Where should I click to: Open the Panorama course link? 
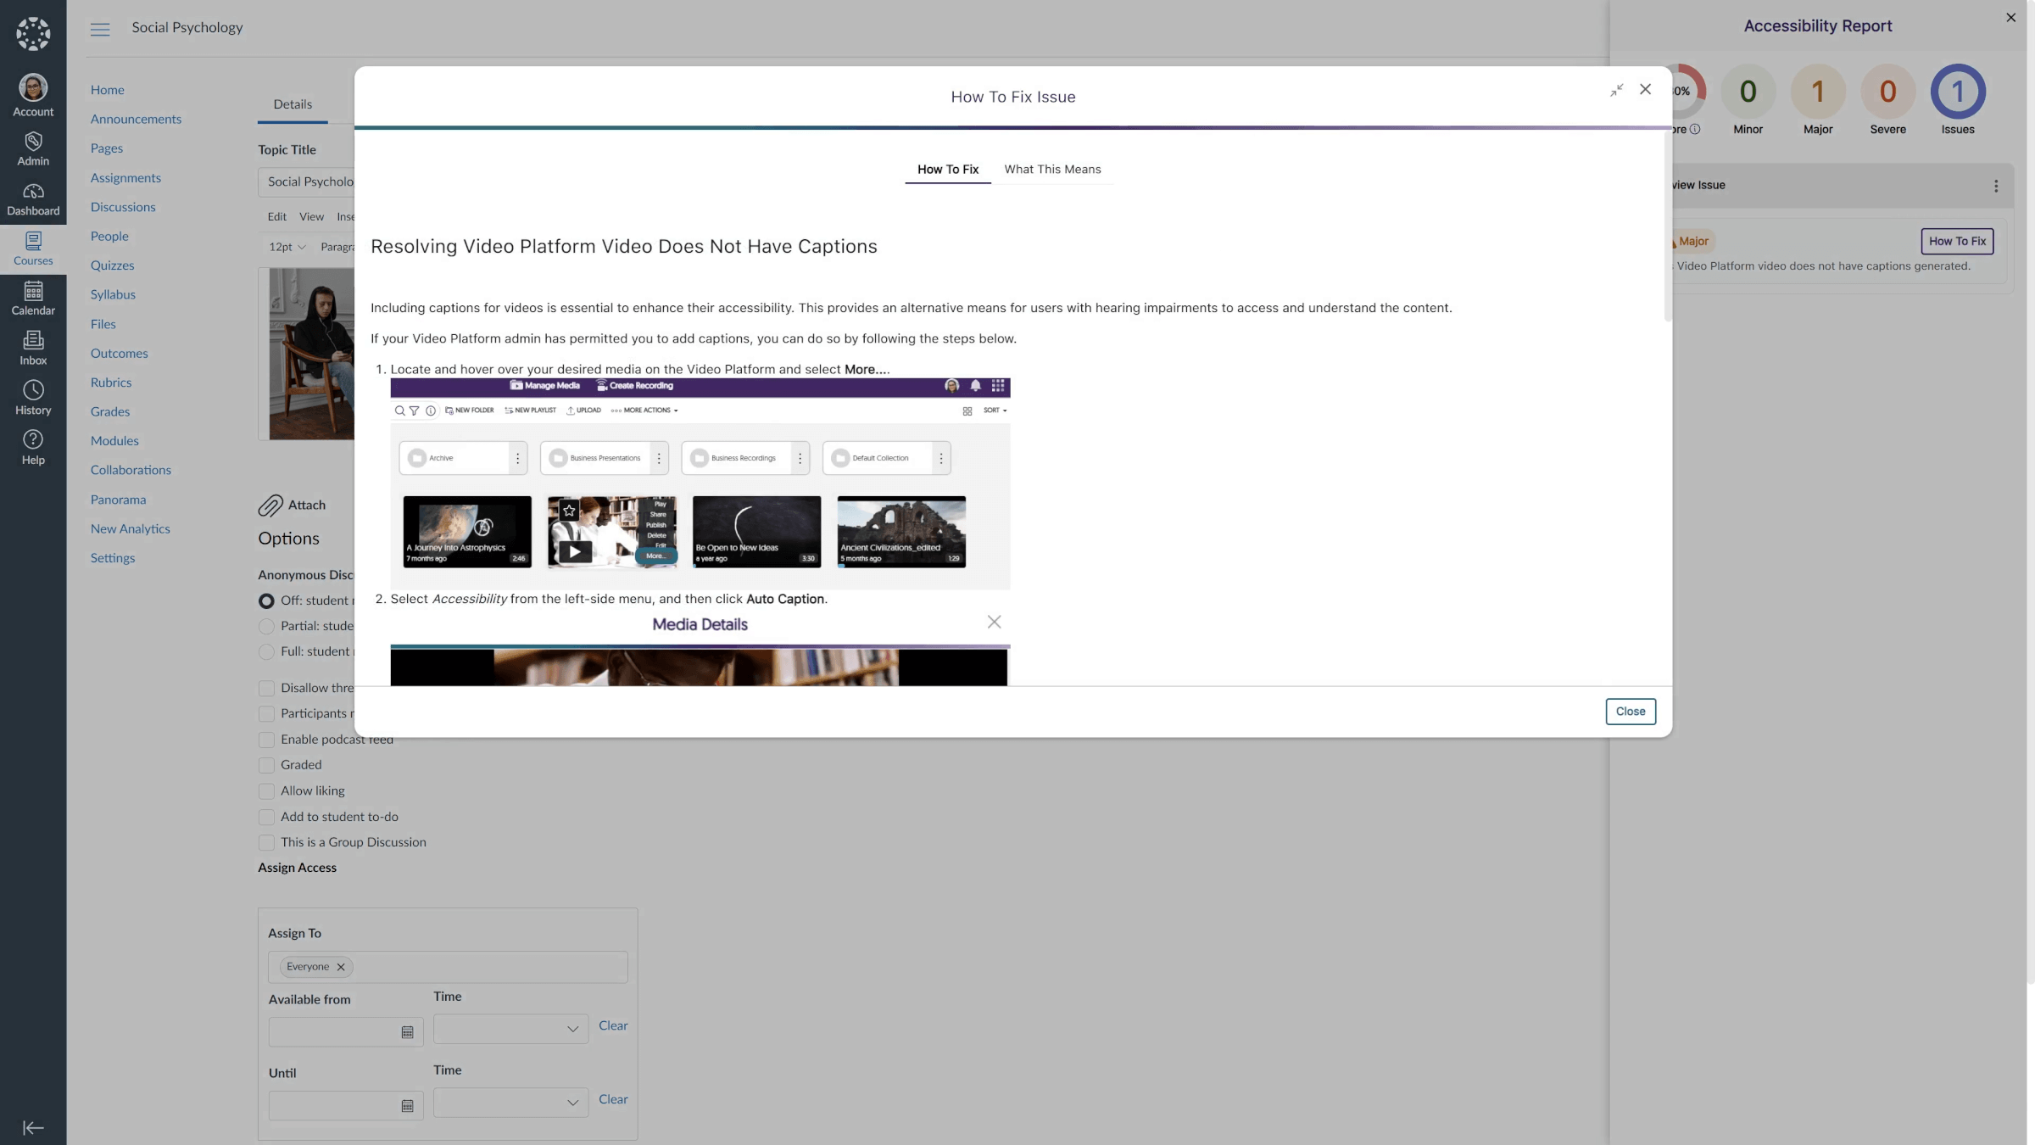(118, 500)
